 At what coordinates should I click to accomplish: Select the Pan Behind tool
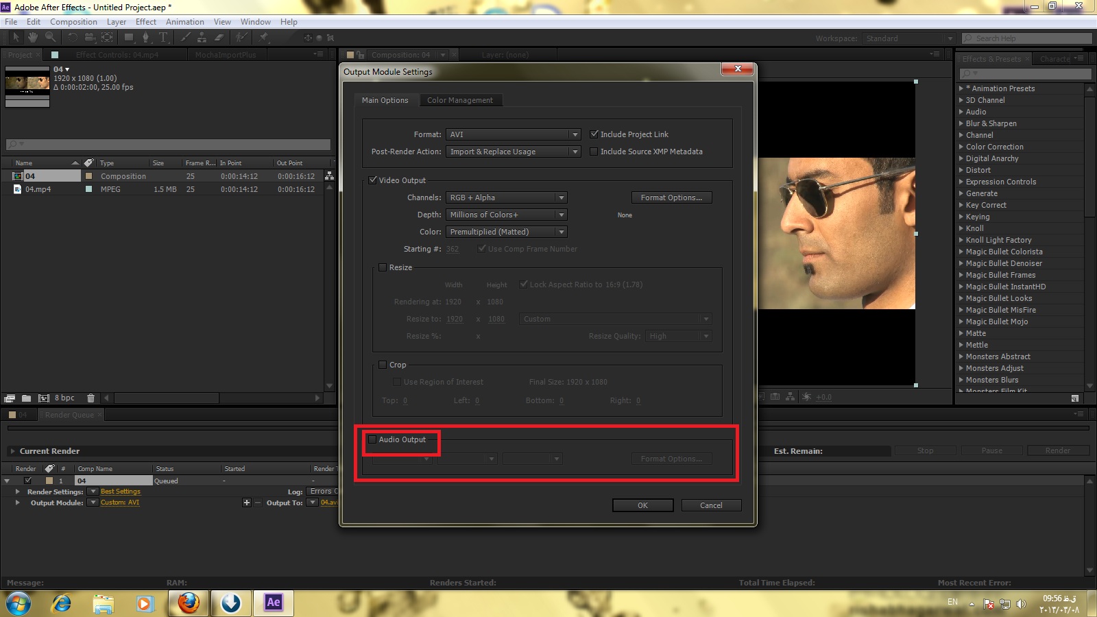point(107,38)
